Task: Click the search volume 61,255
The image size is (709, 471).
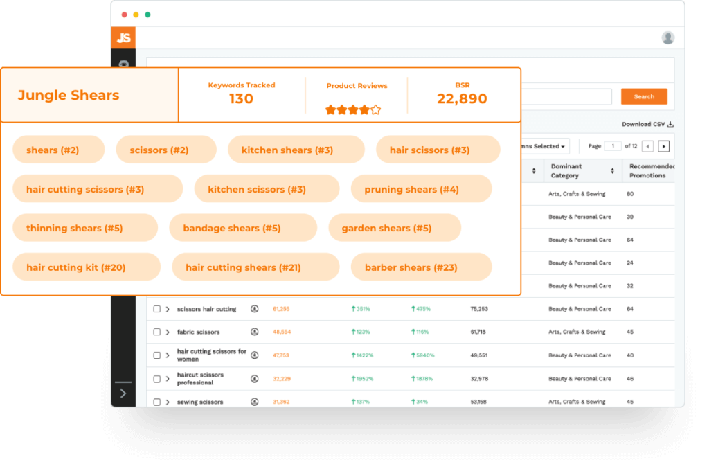Action: [x=281, y=309]
